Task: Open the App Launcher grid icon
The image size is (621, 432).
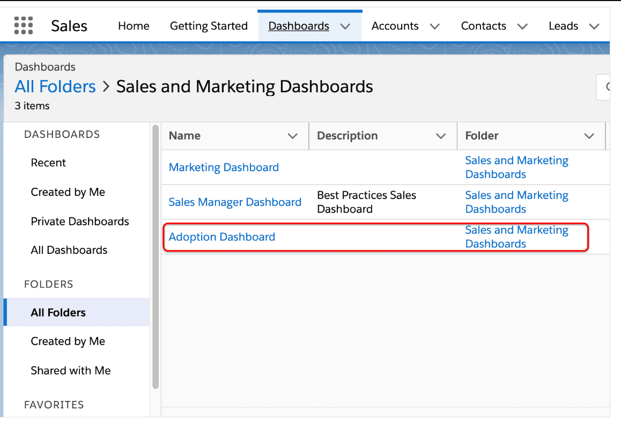Action: click(24, 26)
